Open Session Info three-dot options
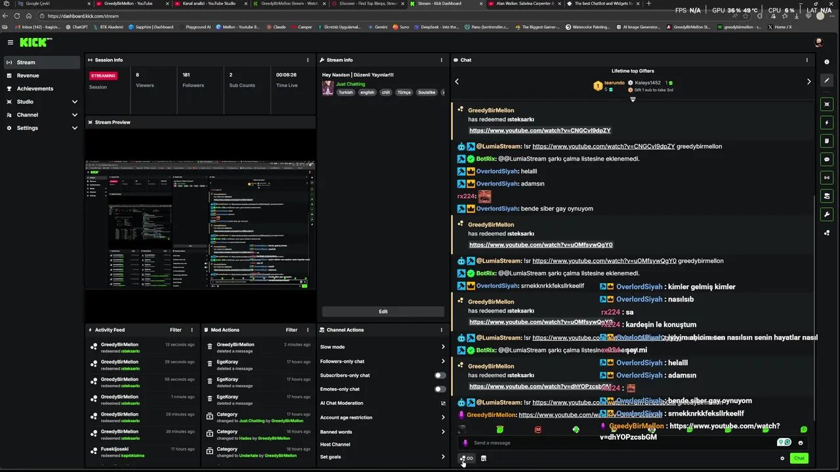 308,60
